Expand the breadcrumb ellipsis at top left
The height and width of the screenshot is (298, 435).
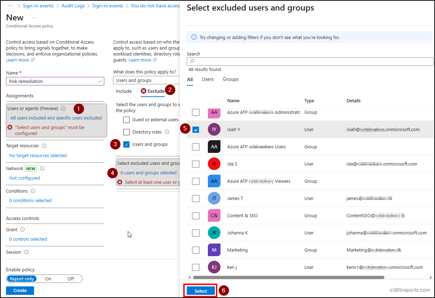[9, 6]
